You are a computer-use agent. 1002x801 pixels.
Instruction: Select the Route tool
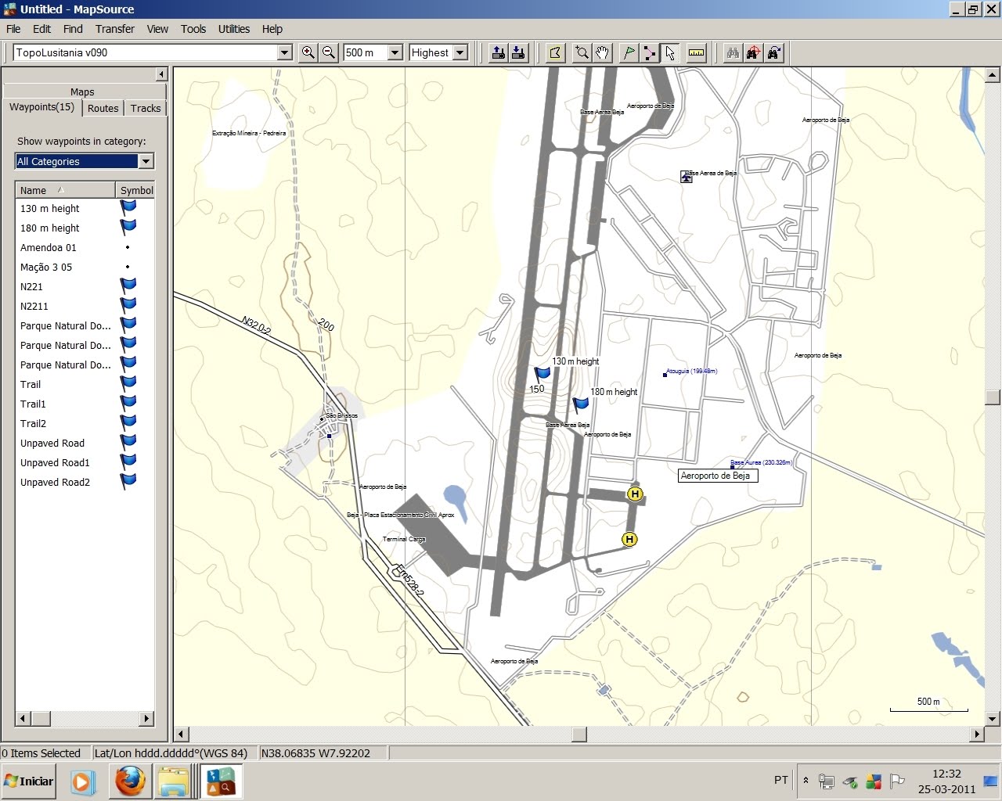(649, 52)
